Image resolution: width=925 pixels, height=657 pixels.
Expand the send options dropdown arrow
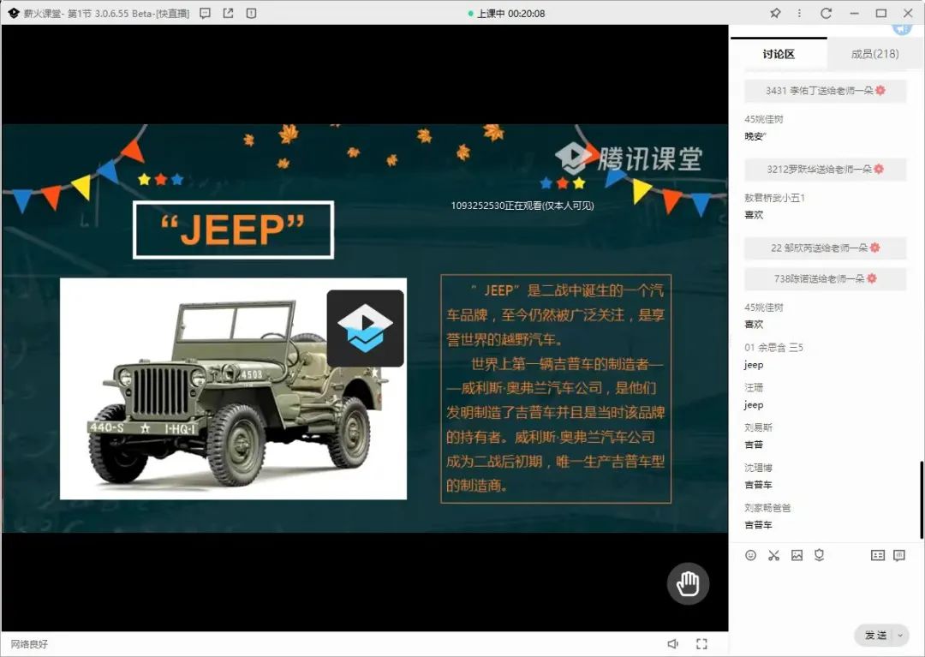pos(901,636)
